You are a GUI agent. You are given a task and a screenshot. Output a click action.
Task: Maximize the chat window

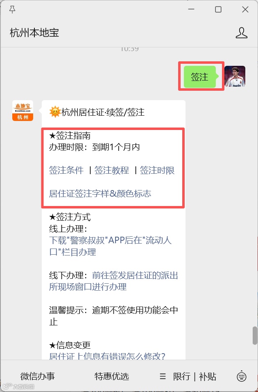tap(218, 9)
